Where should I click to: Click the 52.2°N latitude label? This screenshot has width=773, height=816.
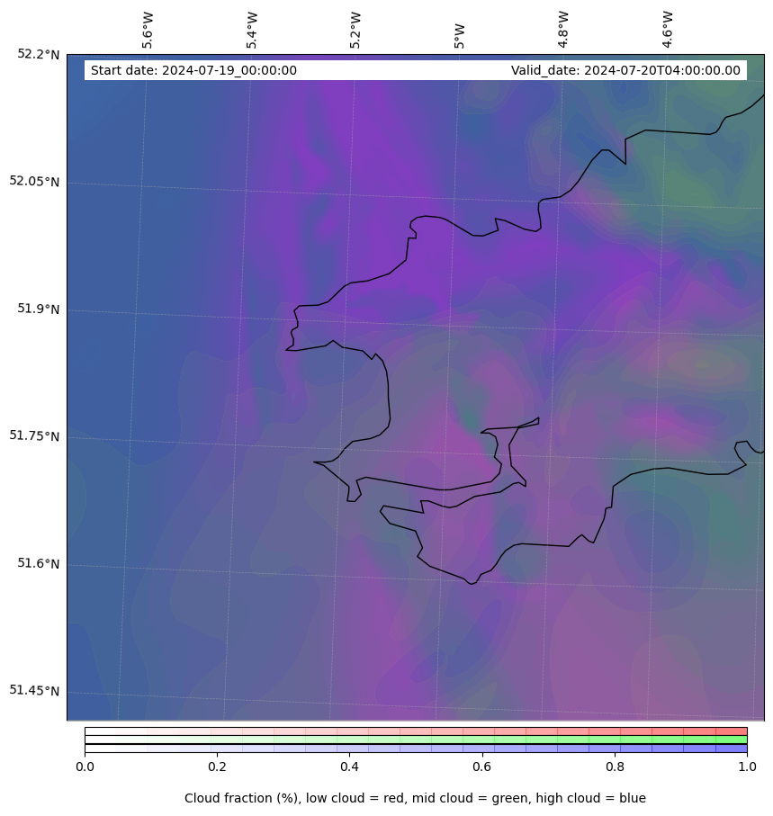39,54
